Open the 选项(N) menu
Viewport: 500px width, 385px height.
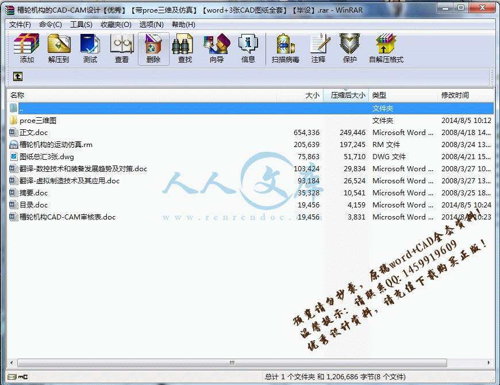coord(152,25)
